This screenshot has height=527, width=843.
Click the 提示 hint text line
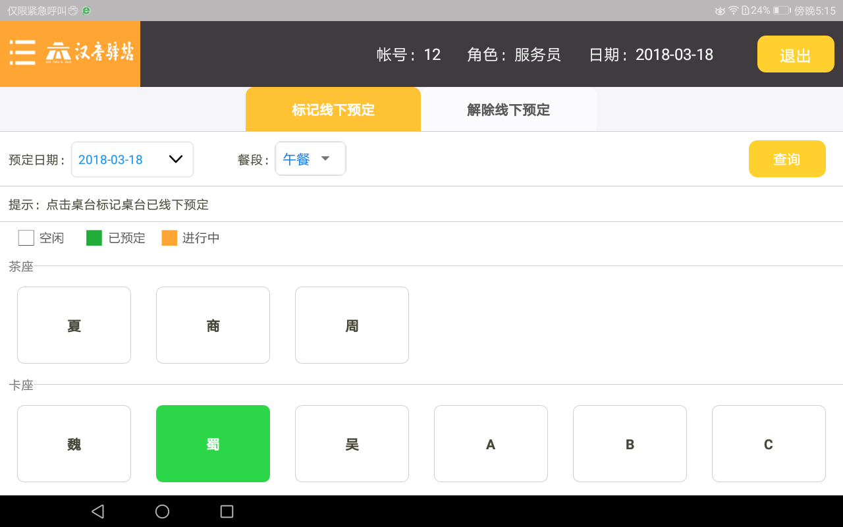109,205
